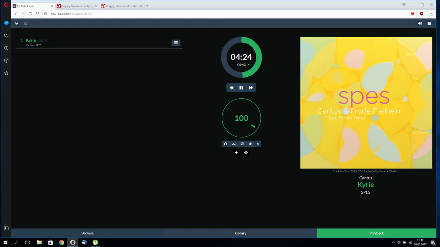440x247 pixels.
Task: Go back in browser history
Action: tap(16, 14)
